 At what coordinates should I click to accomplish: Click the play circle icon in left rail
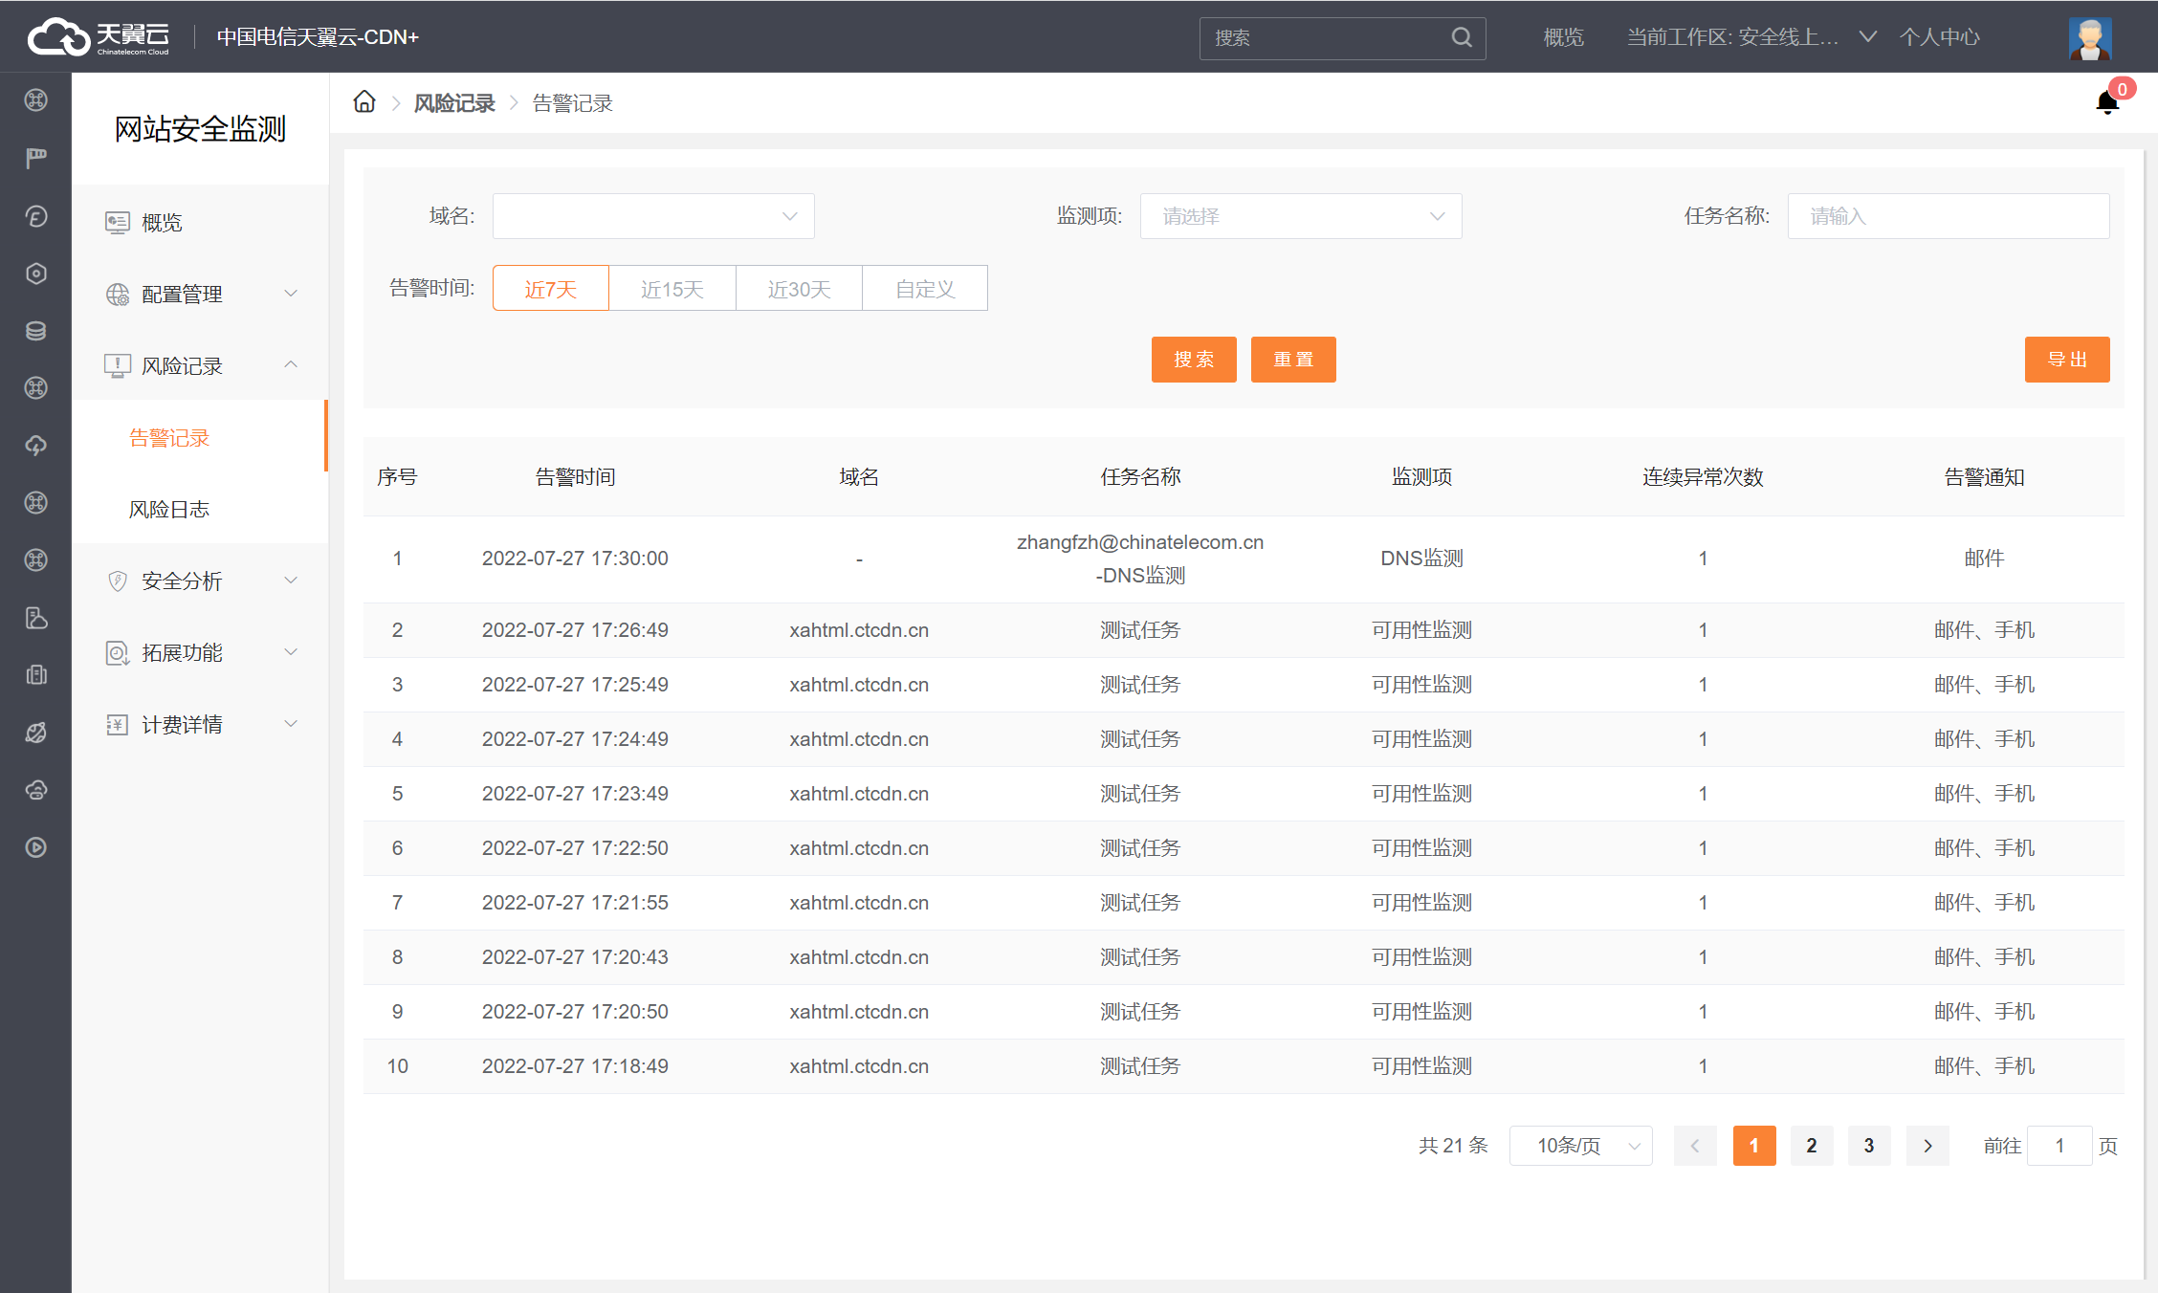point(36,847)
